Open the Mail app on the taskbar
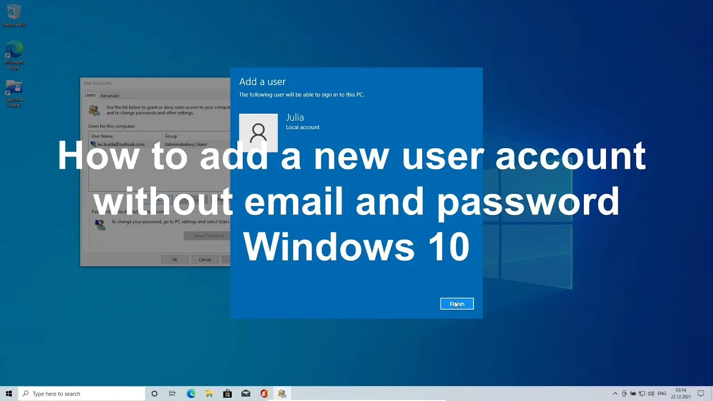This screenshot has height=401, width=713. [x=246, y=394]
